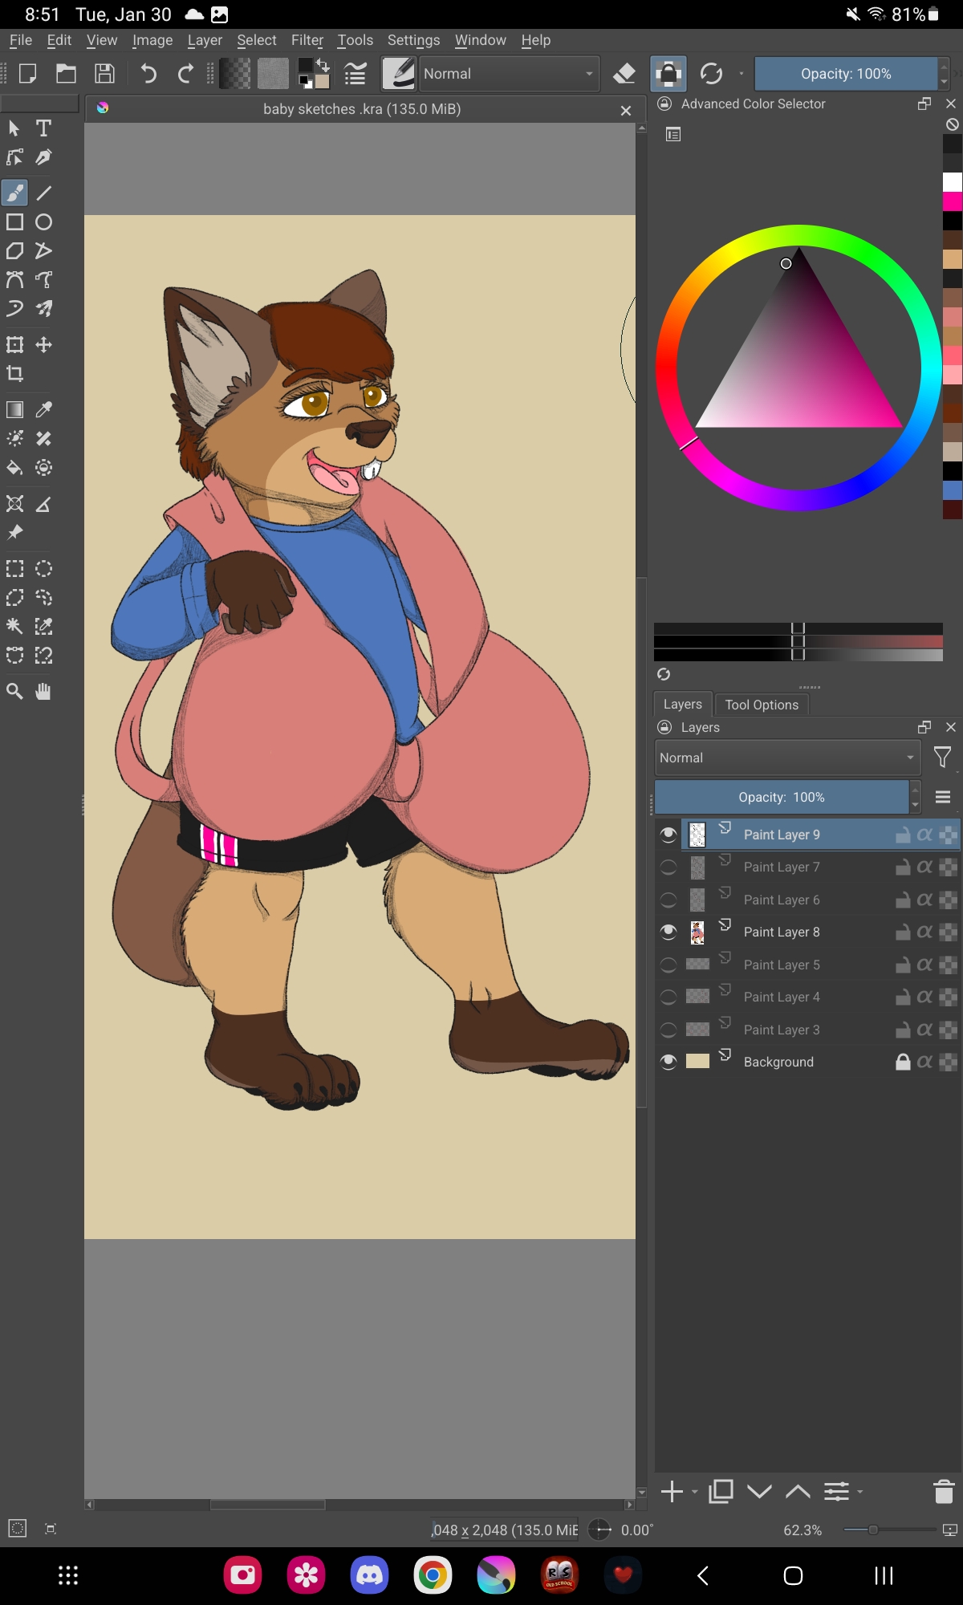Screen dimensions: 963x1605
Task: Click the hue ring of color selector
Action: 798,236
